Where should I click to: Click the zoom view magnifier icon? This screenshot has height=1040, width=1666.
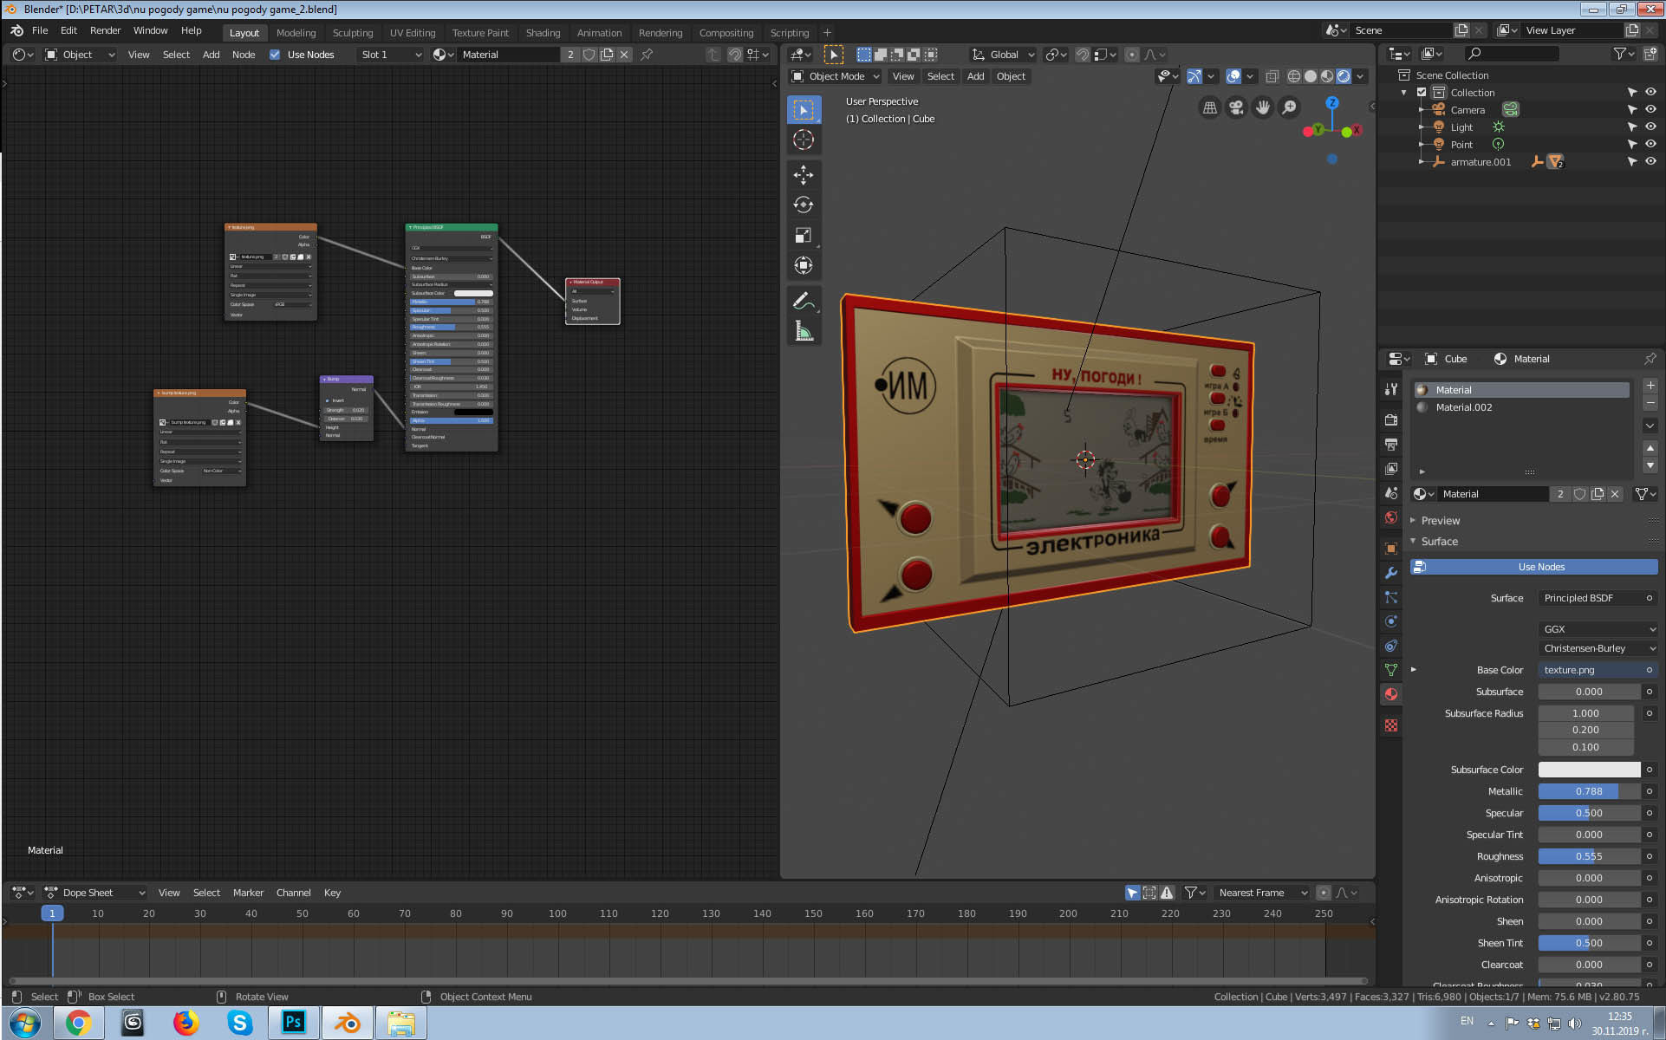(x=1290, y=107)
